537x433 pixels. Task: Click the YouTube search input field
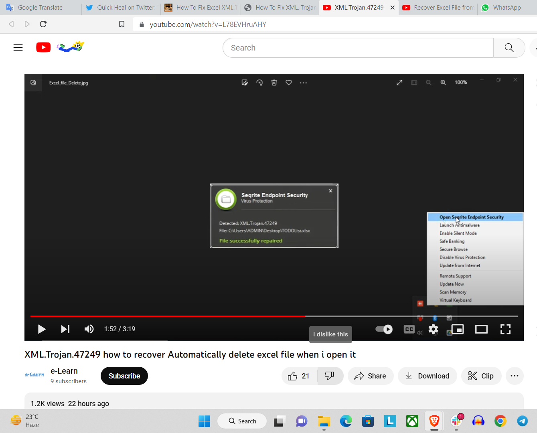pos(358,48)
